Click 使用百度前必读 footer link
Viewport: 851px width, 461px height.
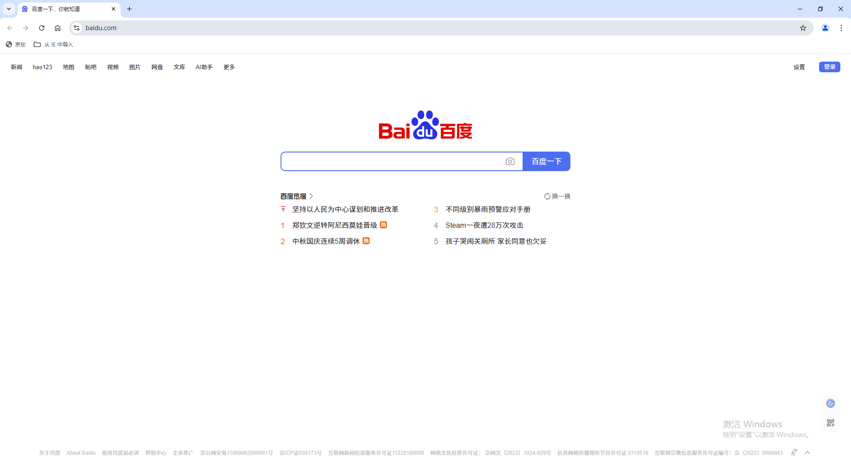point(121,453)
